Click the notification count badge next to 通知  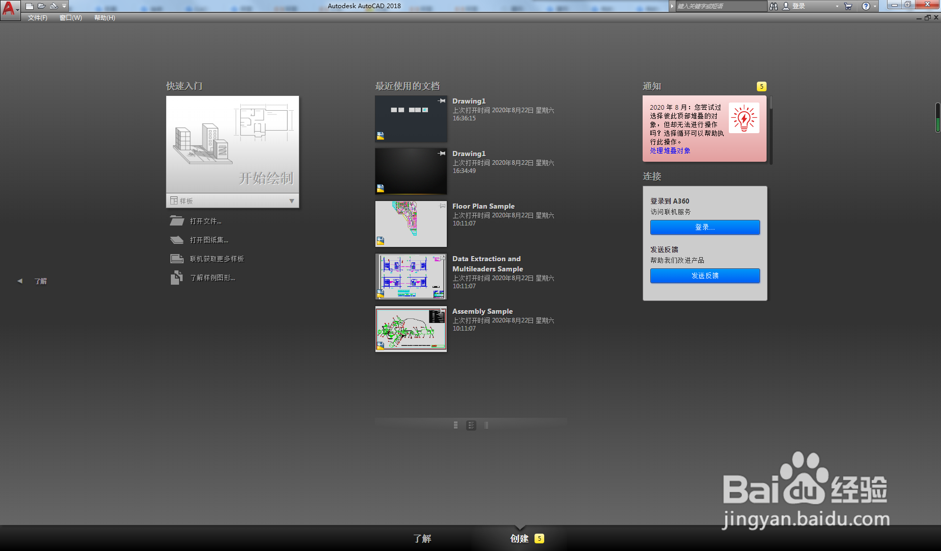[761, 87]
